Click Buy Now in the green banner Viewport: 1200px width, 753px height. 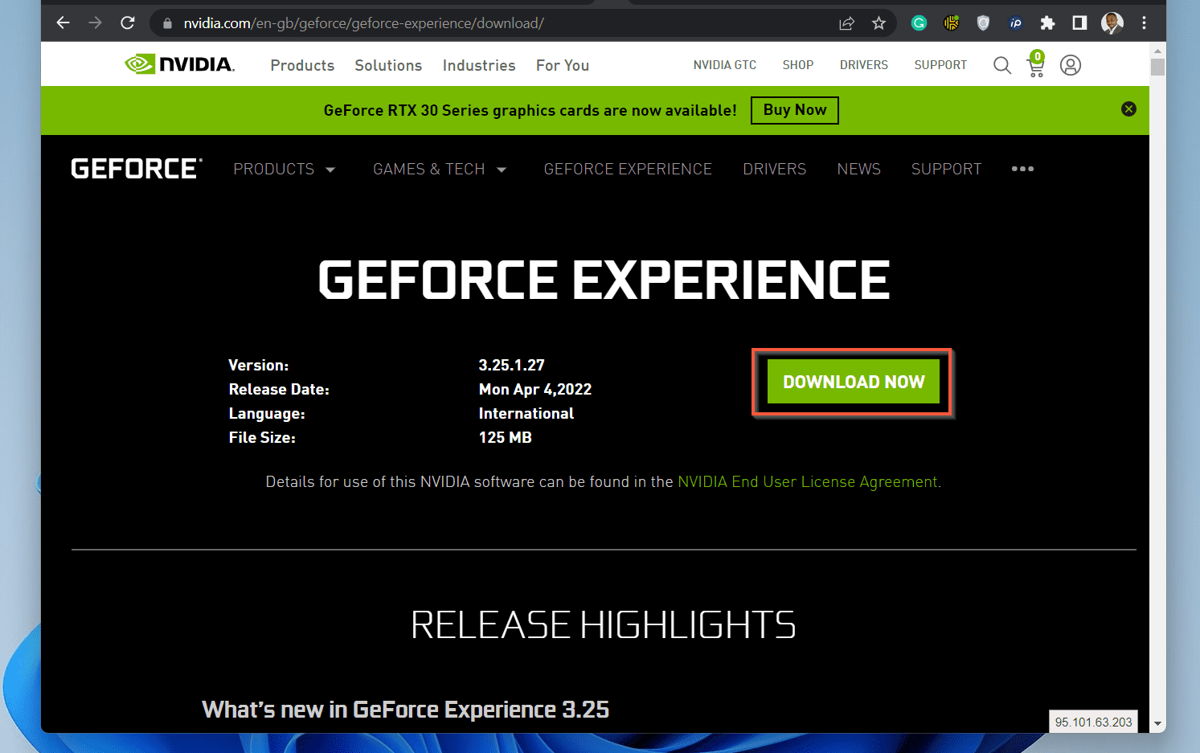coord(794,110)
